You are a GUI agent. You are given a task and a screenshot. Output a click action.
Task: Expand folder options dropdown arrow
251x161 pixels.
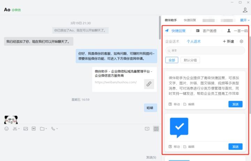46,129
